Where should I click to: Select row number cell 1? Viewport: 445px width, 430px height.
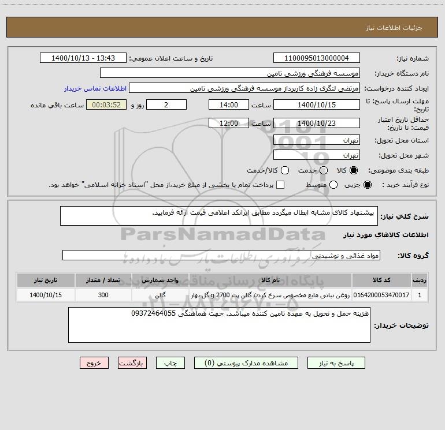click(420, 295)
